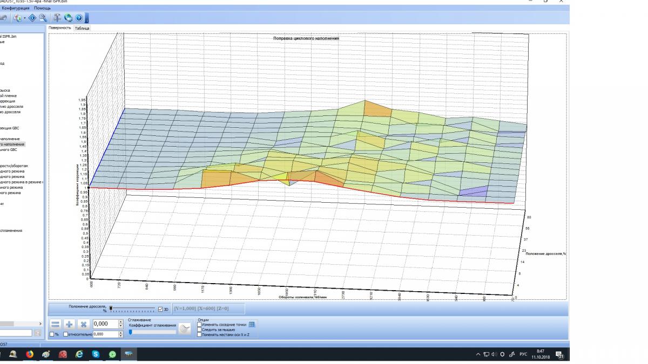
Task: Open Firefox from the taskbar
Action: [x=30, y=354]
